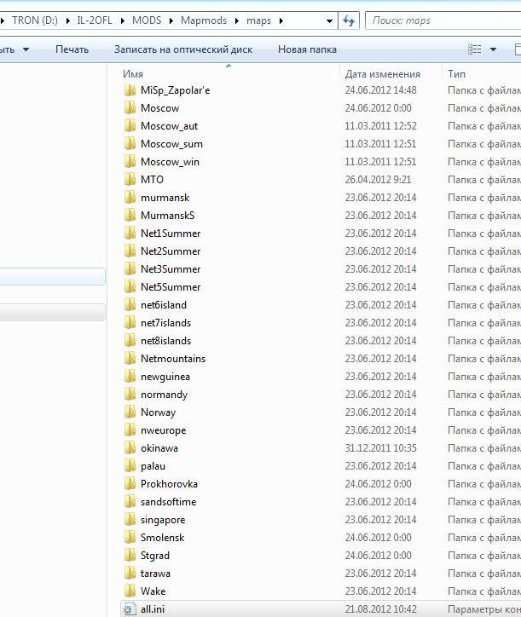Expand the arrow after IL-2OFL breadcrumb
The image size is (521, 617).
point(123,20)
